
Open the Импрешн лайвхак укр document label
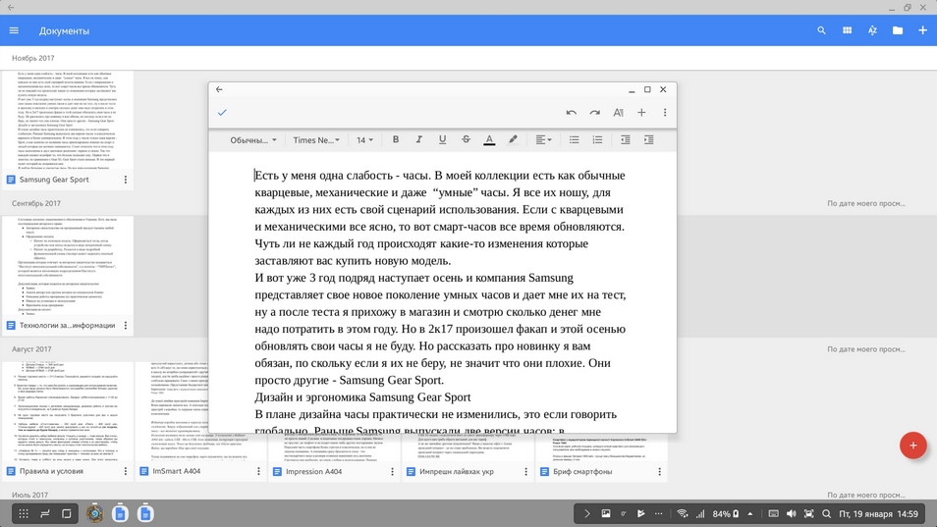pos(457,471)
